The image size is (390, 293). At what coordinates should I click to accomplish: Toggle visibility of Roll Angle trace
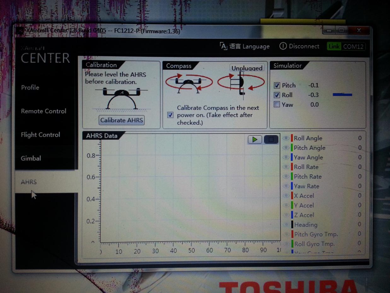(x=286, y=138)
